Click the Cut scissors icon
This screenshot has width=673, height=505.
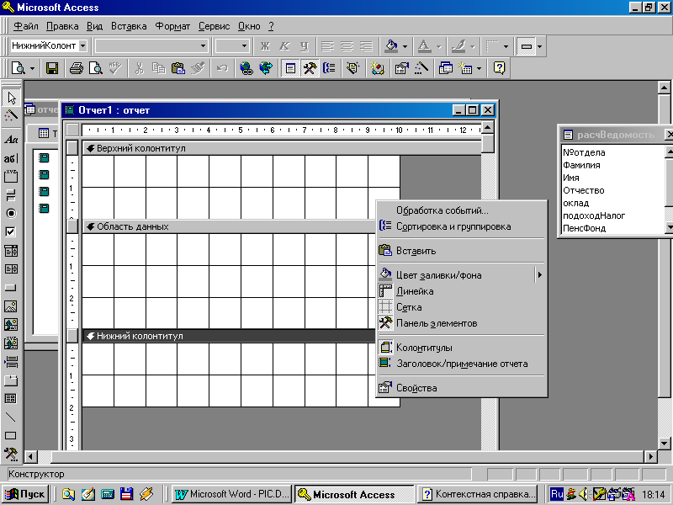pos(139,68)
